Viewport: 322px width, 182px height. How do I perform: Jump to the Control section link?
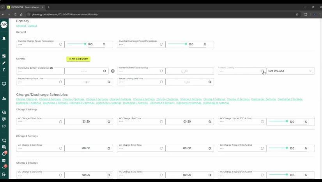pyautogui.click(x=32, y=26)
